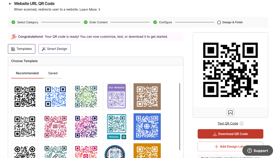The image size is (276, 158).
Task: Choose the plain black QR template
Action: (x=25, y=96)
